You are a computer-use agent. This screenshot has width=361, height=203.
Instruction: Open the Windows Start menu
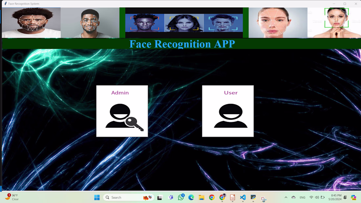coord(97,197)
